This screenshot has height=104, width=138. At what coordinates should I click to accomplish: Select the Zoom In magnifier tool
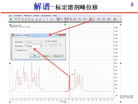coord(16,19)
